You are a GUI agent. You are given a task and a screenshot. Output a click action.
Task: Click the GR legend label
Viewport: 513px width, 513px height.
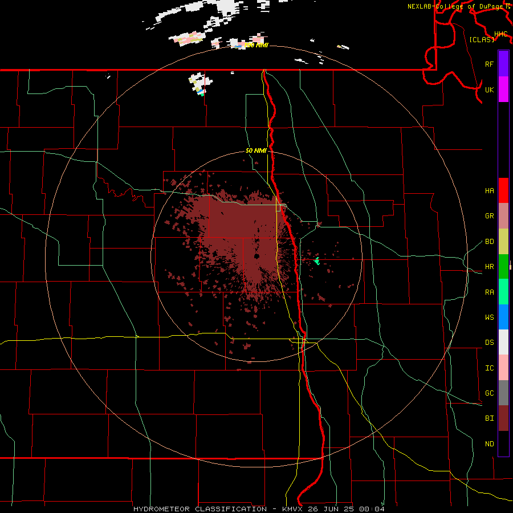(489, 216)
